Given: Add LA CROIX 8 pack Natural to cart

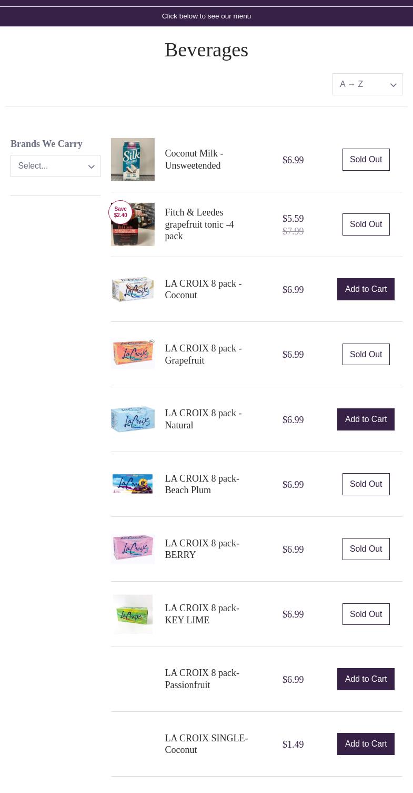Looking at the screenshot, I should point(366,419).
